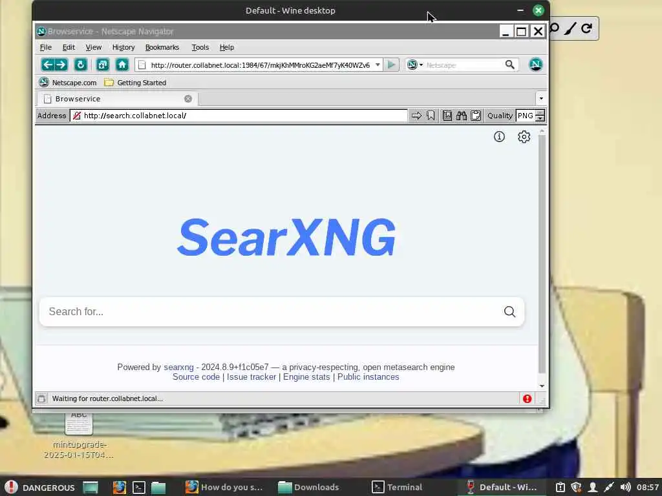Open the View menu

(x=93, y=47)
